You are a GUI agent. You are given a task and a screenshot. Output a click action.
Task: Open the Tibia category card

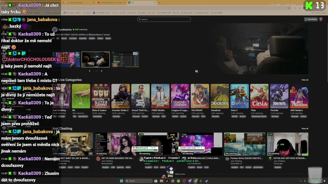point(259,96)
